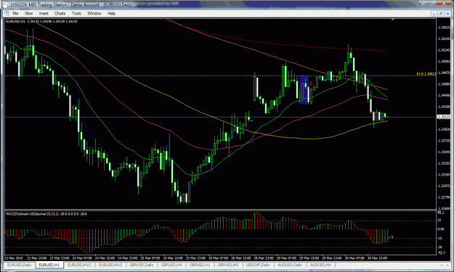Switch to the GBPUSD,Daily chart tab

pyautogui.click(x=142, y=265)
